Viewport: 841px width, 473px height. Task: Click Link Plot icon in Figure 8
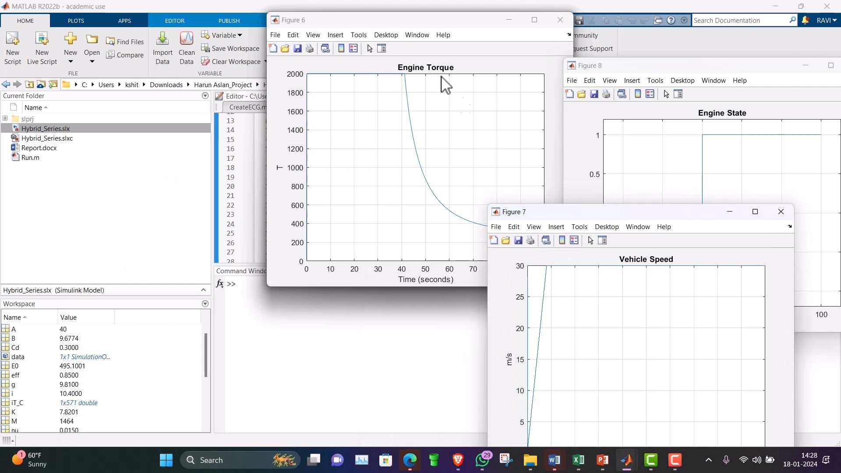click(622, 94)
